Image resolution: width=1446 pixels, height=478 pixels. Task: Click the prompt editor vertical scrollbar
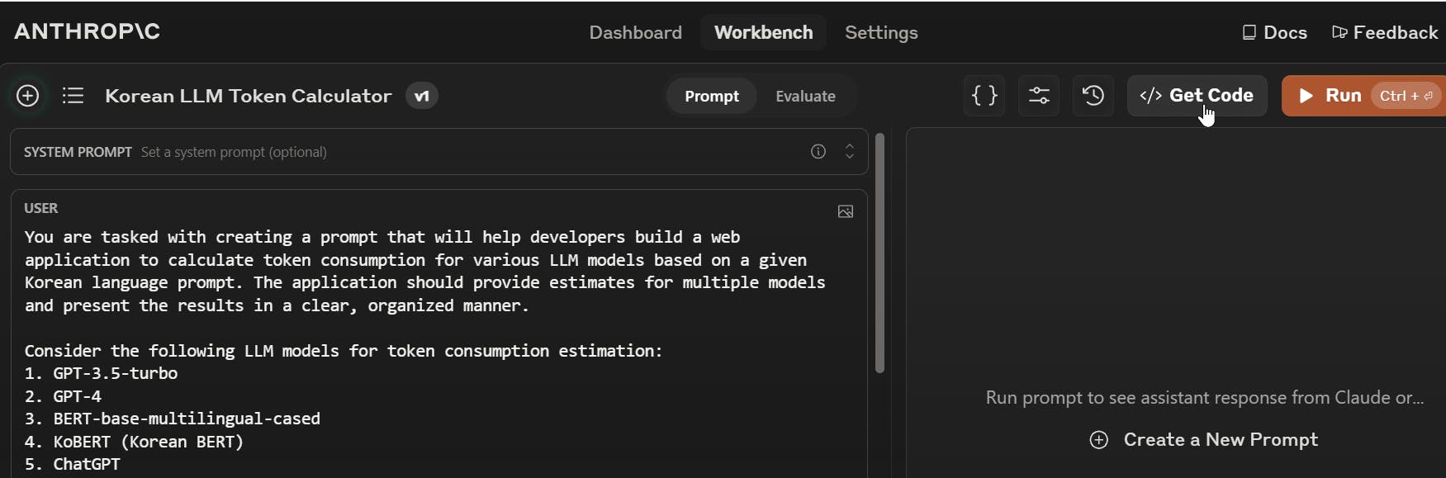pyautogui.click(x=879, y=253)
